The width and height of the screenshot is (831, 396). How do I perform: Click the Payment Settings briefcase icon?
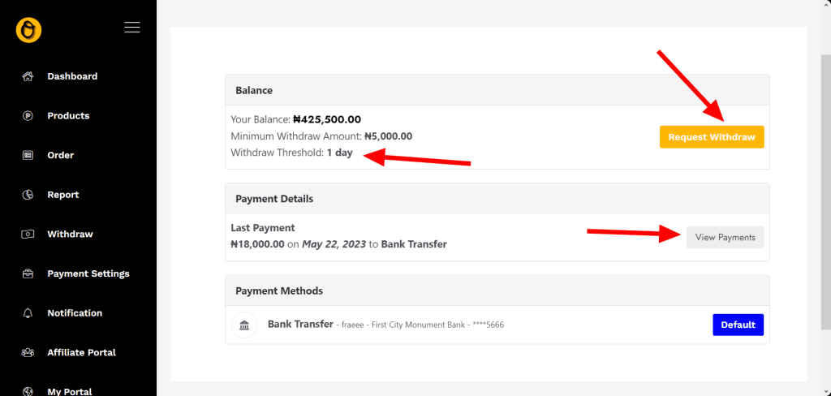[28, 274]
